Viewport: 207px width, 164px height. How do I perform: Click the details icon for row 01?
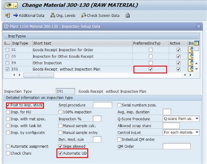point(191,50)
